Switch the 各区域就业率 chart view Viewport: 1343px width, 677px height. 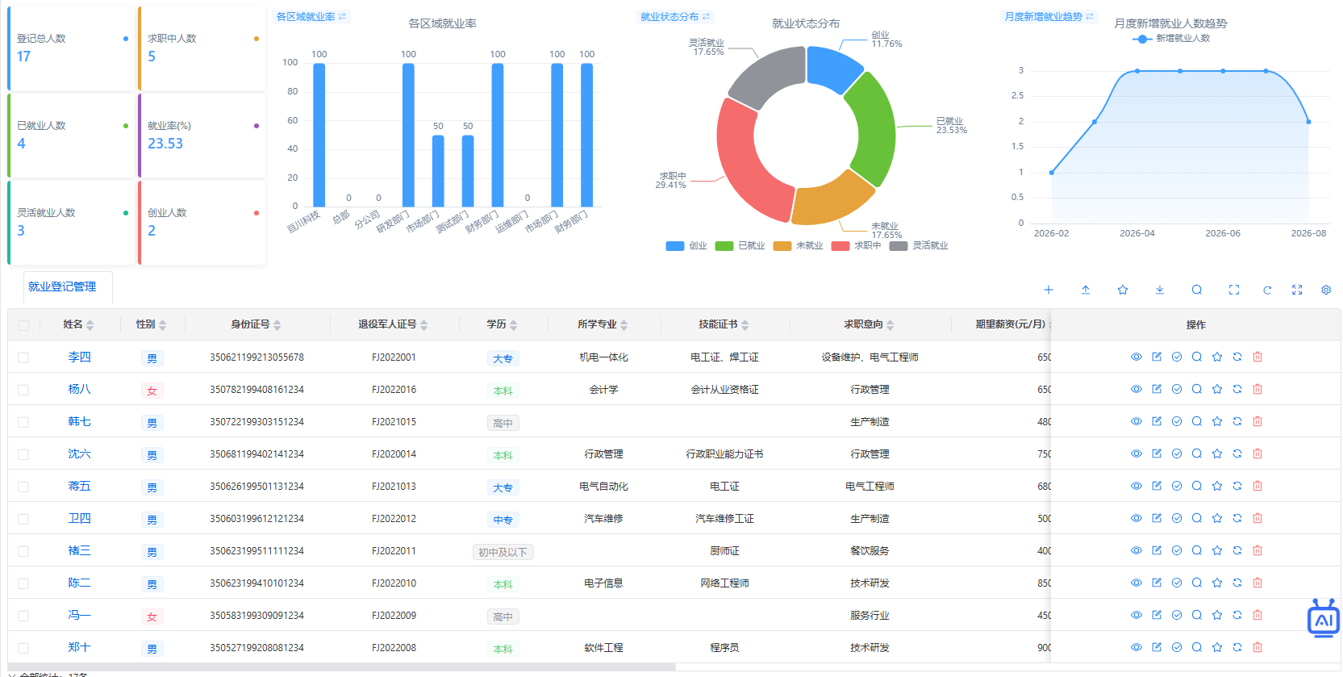click(311, 16)
